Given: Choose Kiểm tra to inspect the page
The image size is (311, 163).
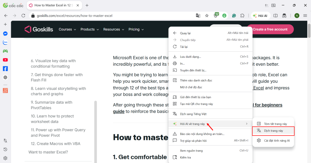Looking at the screenshot, I should pyautogui.click(x=210, y=158).
